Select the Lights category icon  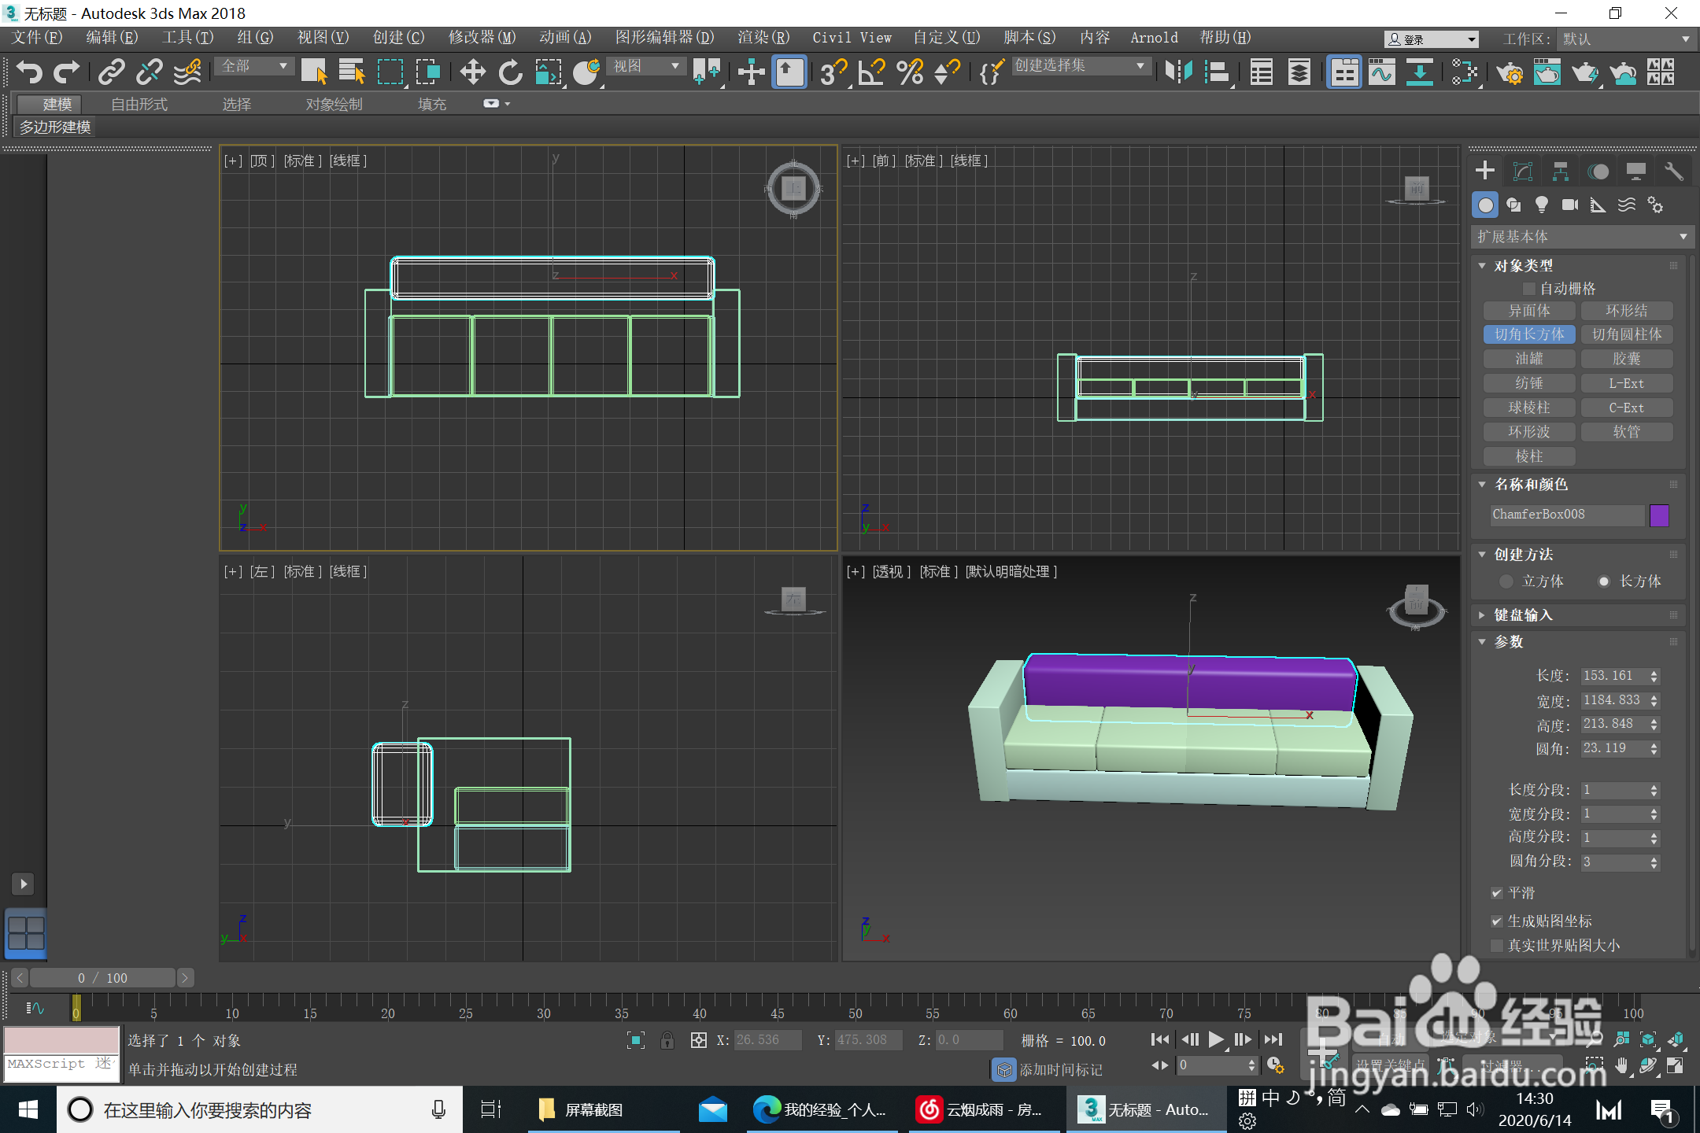coord(1541,205)
